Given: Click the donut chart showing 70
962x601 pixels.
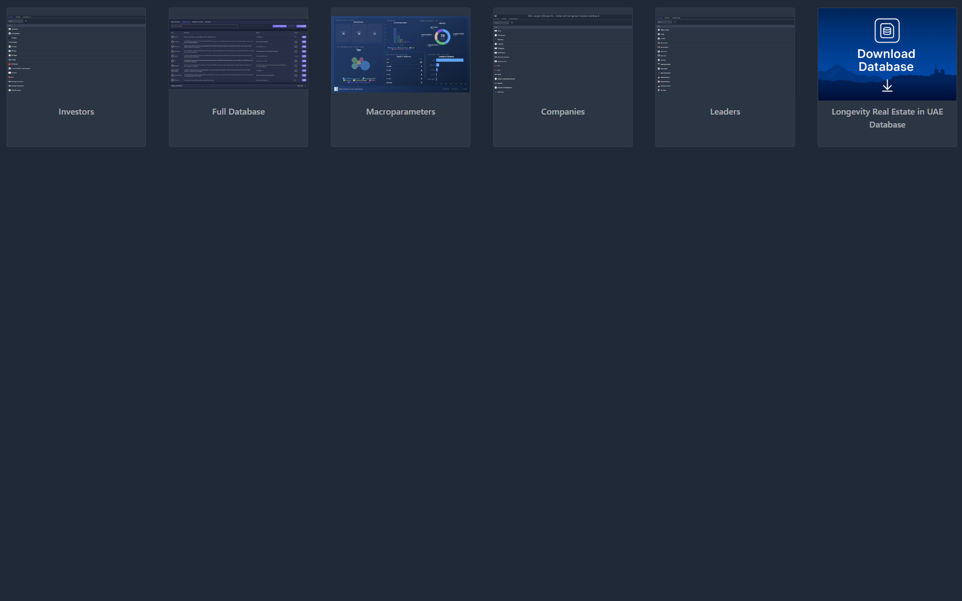Looking at the screenshot, I should pyautogui.click(x=442, y=37).
